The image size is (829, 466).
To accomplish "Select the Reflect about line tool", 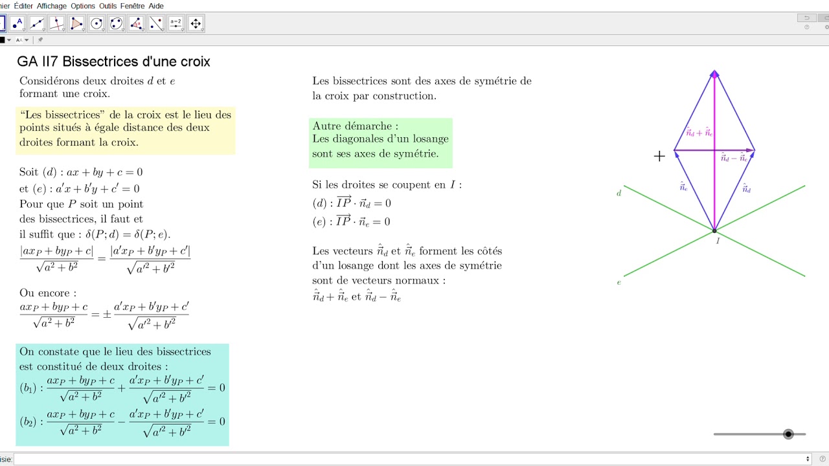I will [x=156, y=24].
